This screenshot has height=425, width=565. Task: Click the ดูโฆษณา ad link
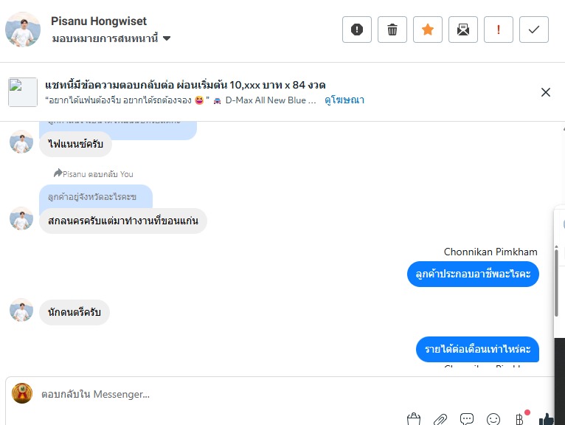click(344, 100)
